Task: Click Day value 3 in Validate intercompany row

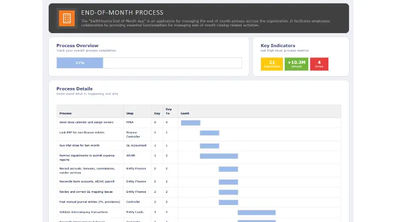Action: 155,212
